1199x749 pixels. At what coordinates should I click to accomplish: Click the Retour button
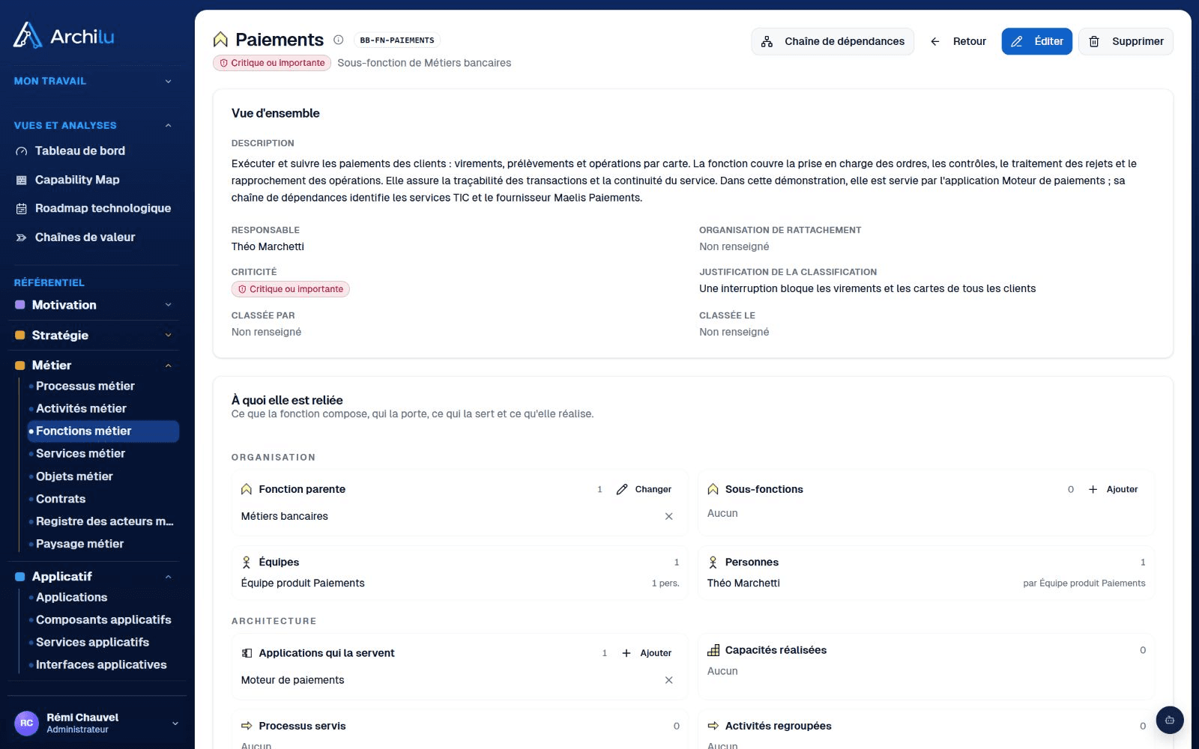pyautogui.click(x=958, y=41)
